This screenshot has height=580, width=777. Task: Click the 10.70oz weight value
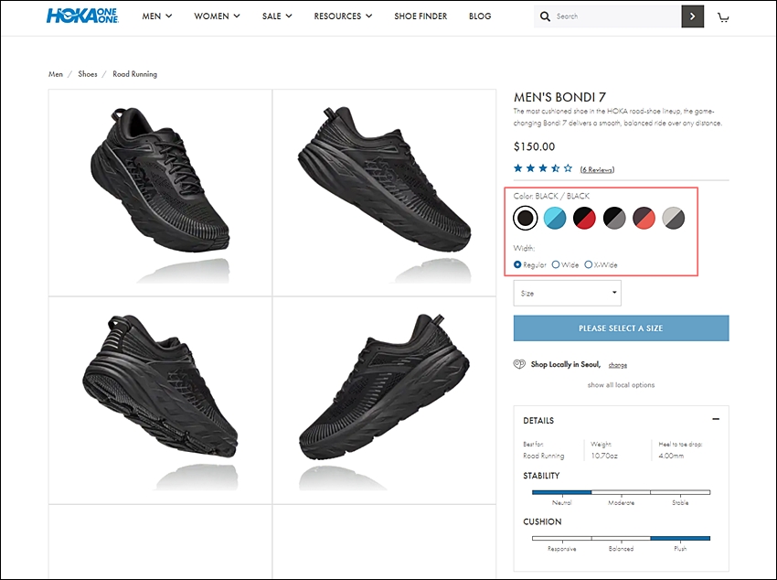[604, 456]
